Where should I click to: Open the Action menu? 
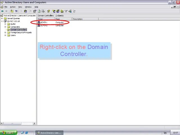click(13, 7)
